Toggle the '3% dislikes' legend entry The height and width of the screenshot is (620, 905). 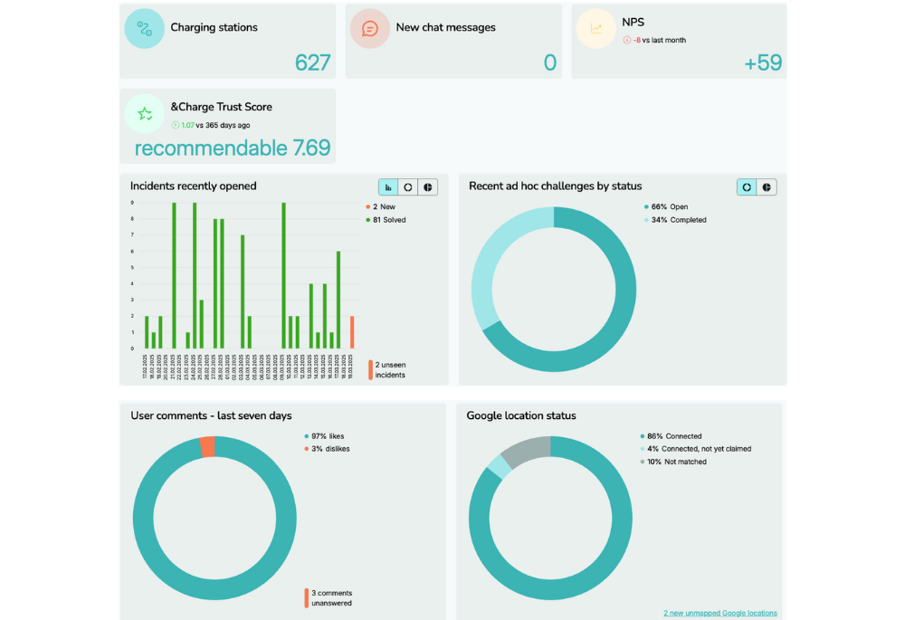[328, 449]
